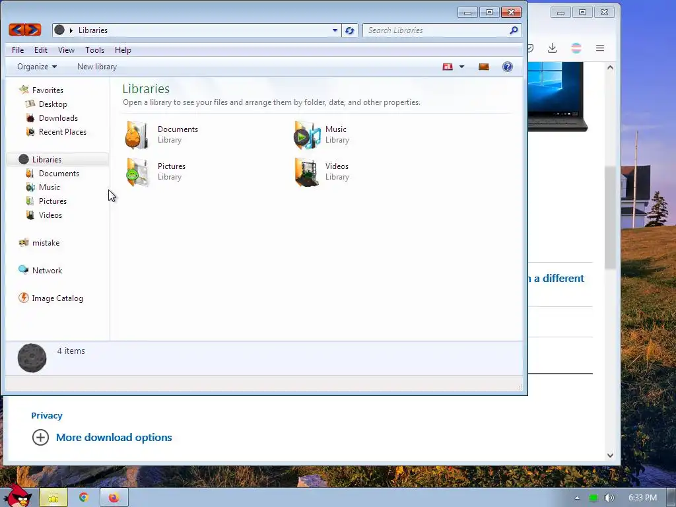Click the Favorites star icon
This screenshot has height=507, width=676.
24,90
